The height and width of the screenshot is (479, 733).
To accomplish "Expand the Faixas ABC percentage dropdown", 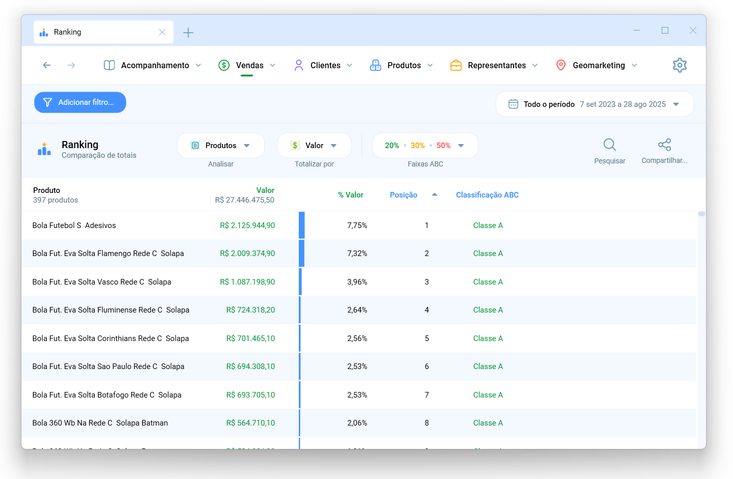I will pos(425,146).
